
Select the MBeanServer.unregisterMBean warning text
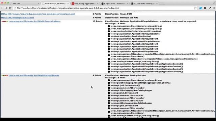coord(154,59)
